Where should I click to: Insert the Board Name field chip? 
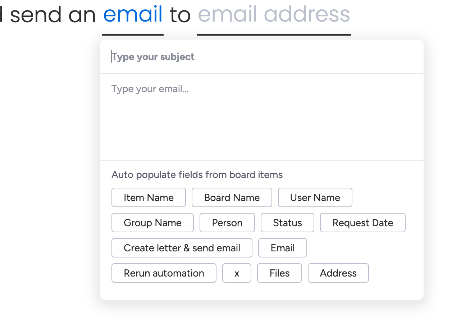click(232, 197)
